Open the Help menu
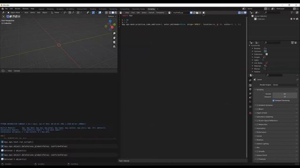This screenshot has width=300, height=168. point(32,9)
